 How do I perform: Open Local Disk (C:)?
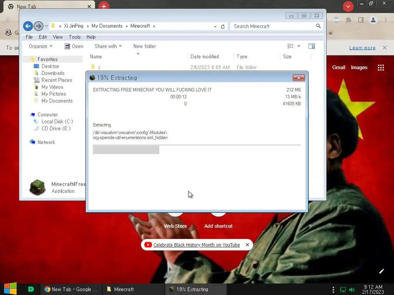pyautogui.click(x=57, y=121)
